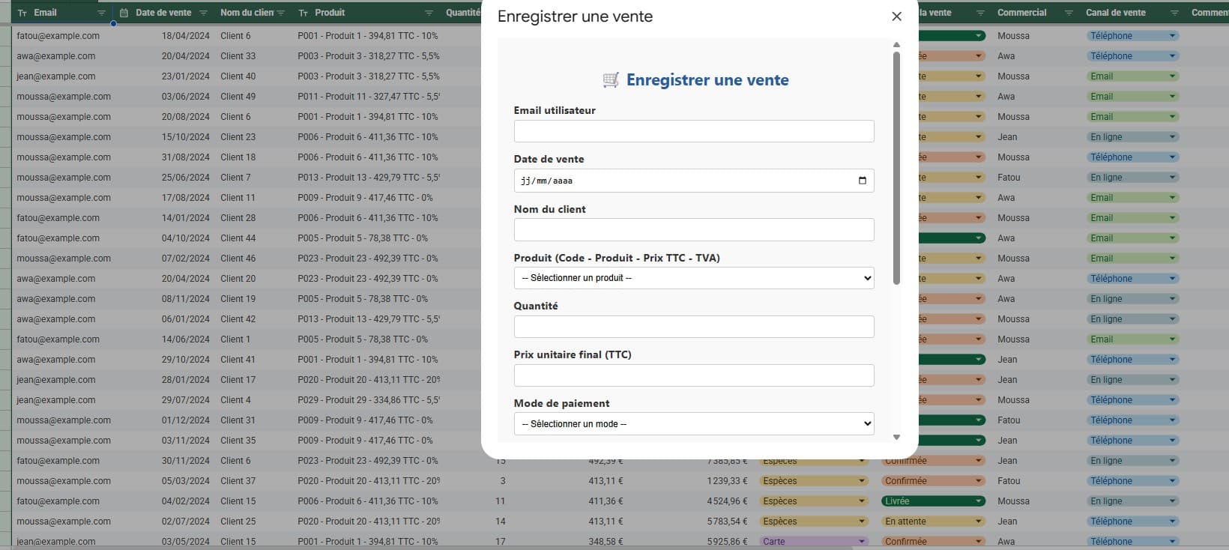This screenshot has height=550, width=1229.
Task: Select date cell 29/07/2024
Action: point(186,400)
